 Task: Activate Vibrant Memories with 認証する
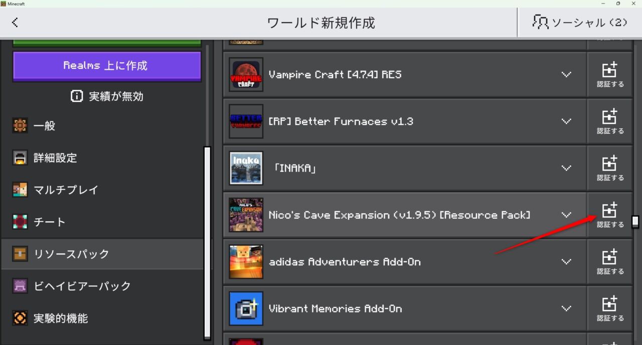pos(610,308)
